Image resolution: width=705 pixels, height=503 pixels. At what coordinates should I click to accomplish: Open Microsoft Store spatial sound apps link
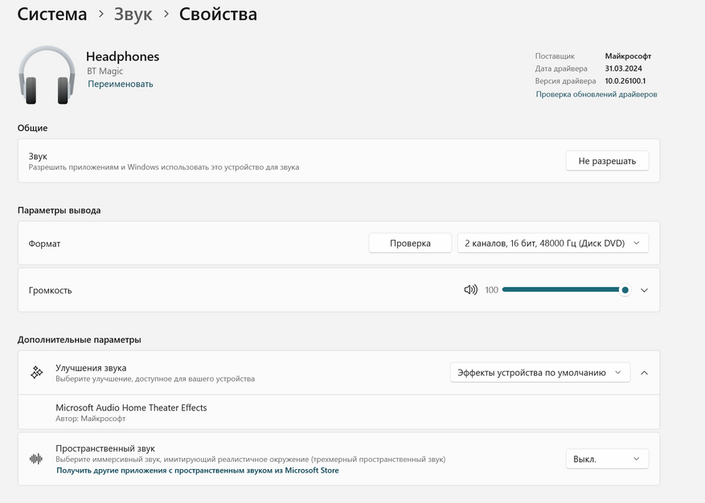tap(198, 470)
